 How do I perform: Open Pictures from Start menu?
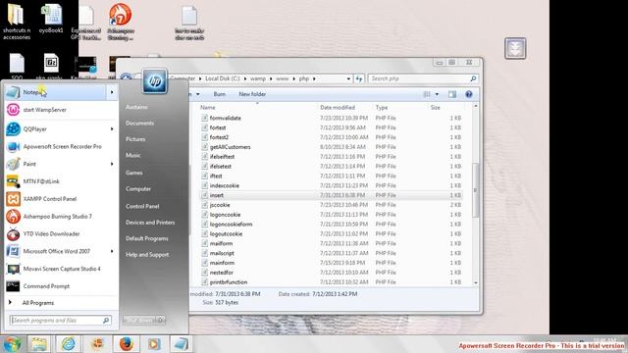tap(135, 139)
